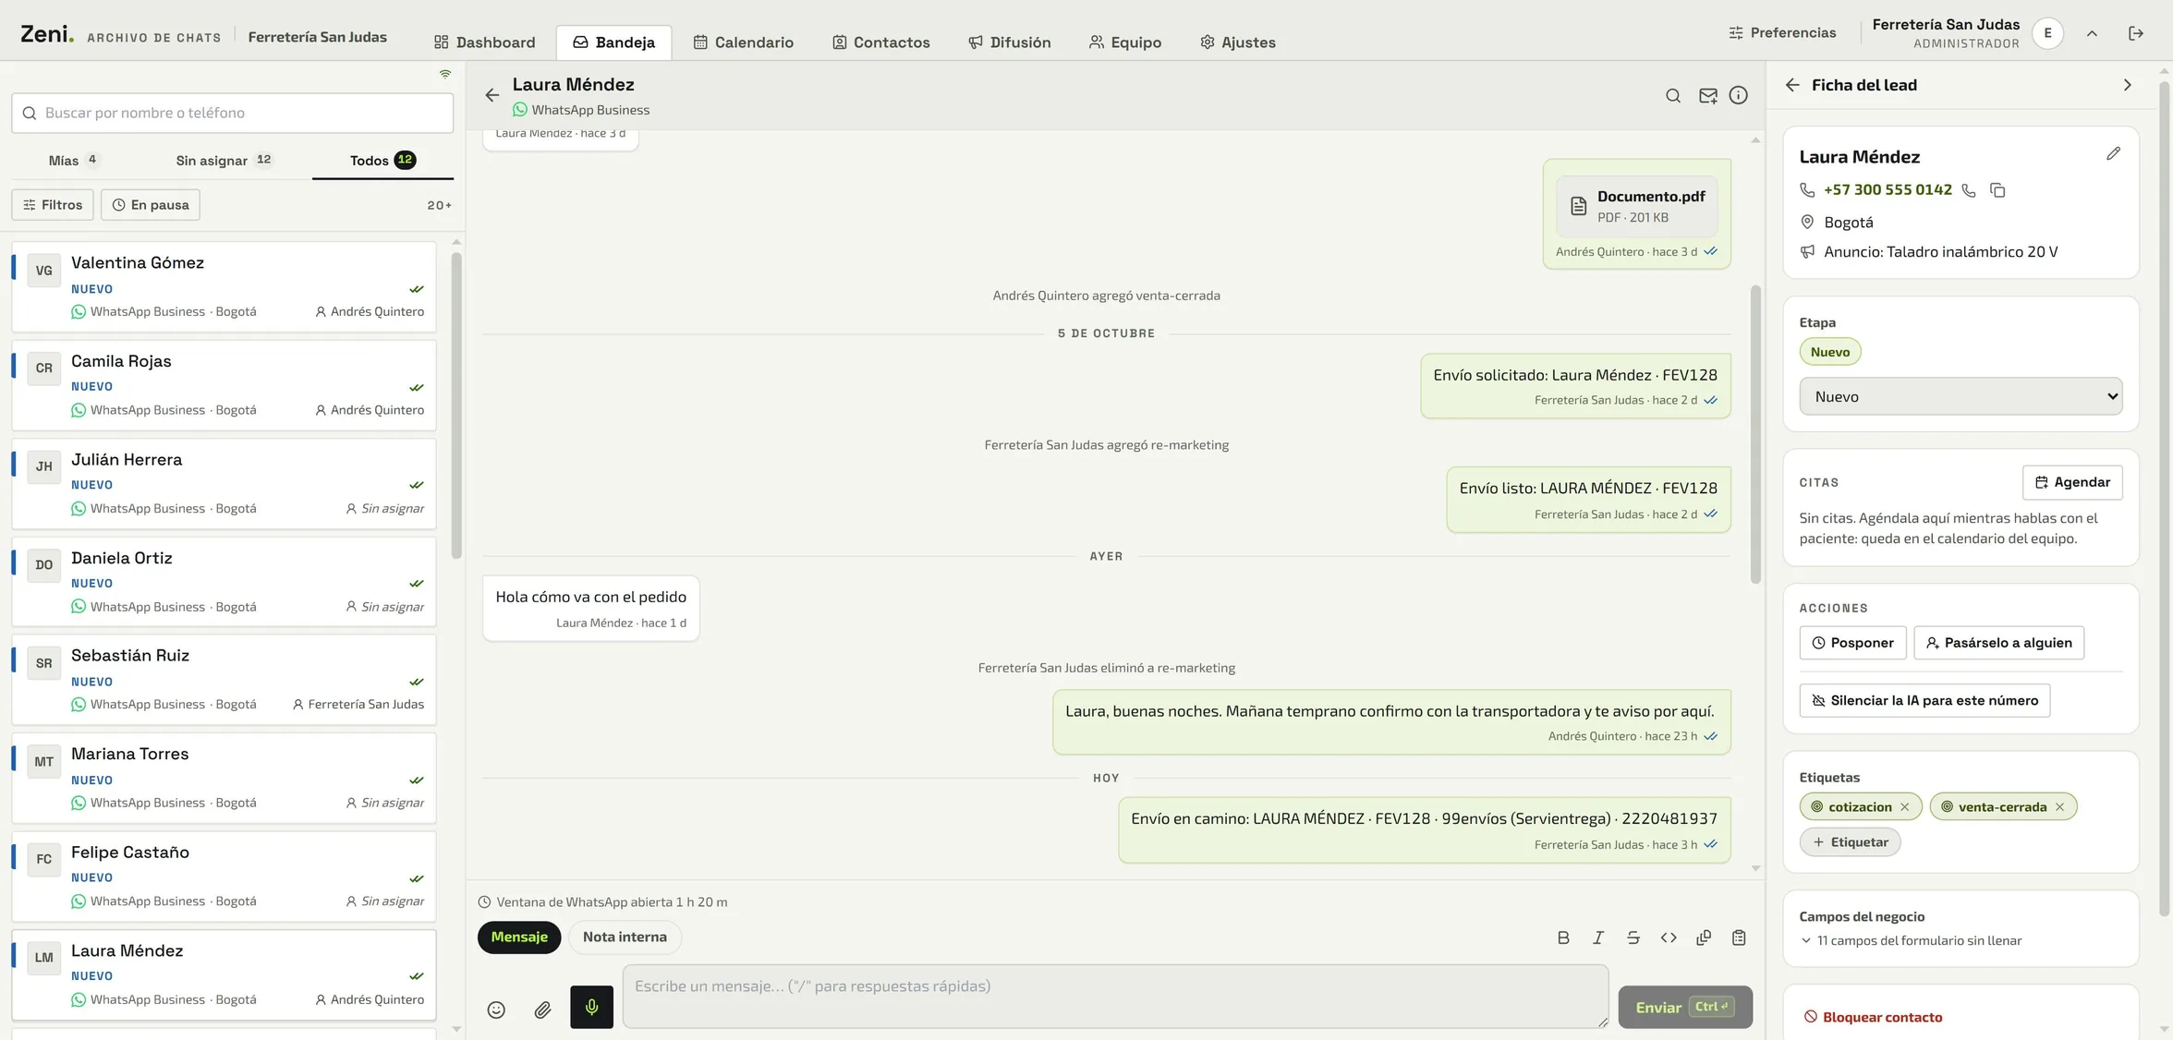Click the search icon in chat header
The height and width of the screenshot is (1040, 2173).
click(1672, 96)
